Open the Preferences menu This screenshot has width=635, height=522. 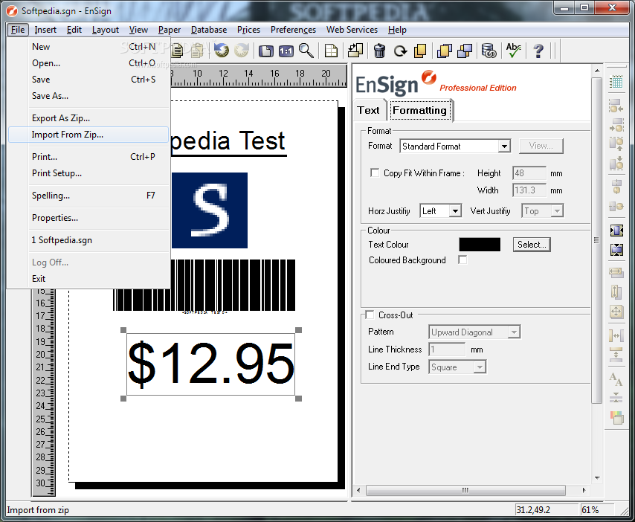(x=293, y=30)
